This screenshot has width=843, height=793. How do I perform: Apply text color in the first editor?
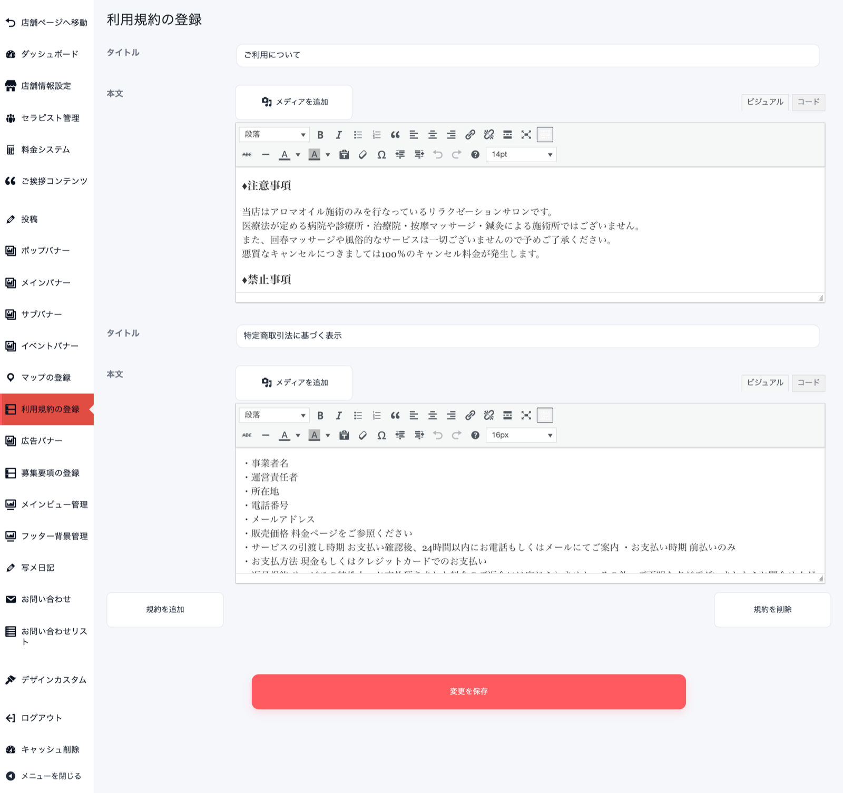[285, 154]
